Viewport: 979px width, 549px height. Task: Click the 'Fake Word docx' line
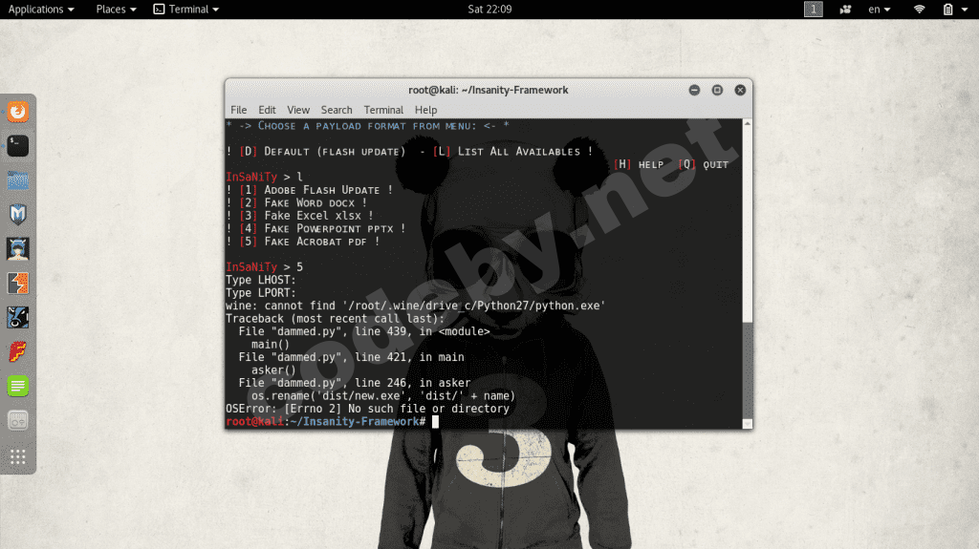296,202
